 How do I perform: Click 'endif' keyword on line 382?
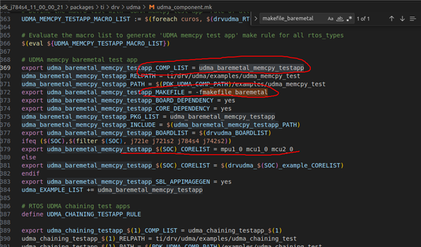(x=30, y=173)
